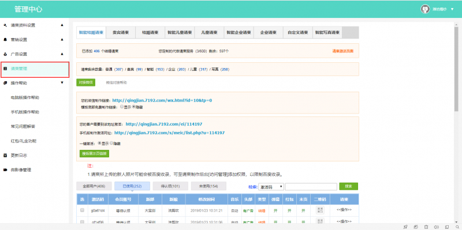Switch to the 智能结婚请柬 tab
Viewport: 462px width, 230px height.
pyautogui.click(x=91, y=33)
